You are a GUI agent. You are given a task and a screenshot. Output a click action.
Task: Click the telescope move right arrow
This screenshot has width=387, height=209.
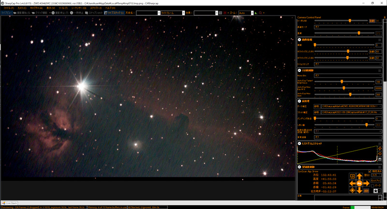(x=366, y=183)
